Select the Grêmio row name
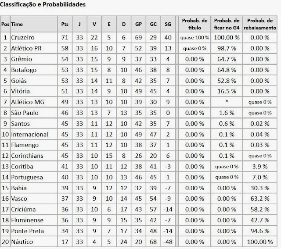Screen dimensions: 281x249 (x=22, y=59)
